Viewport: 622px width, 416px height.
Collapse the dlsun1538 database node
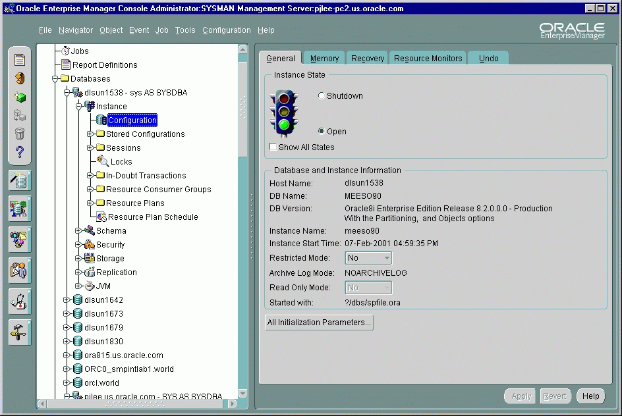67,93
